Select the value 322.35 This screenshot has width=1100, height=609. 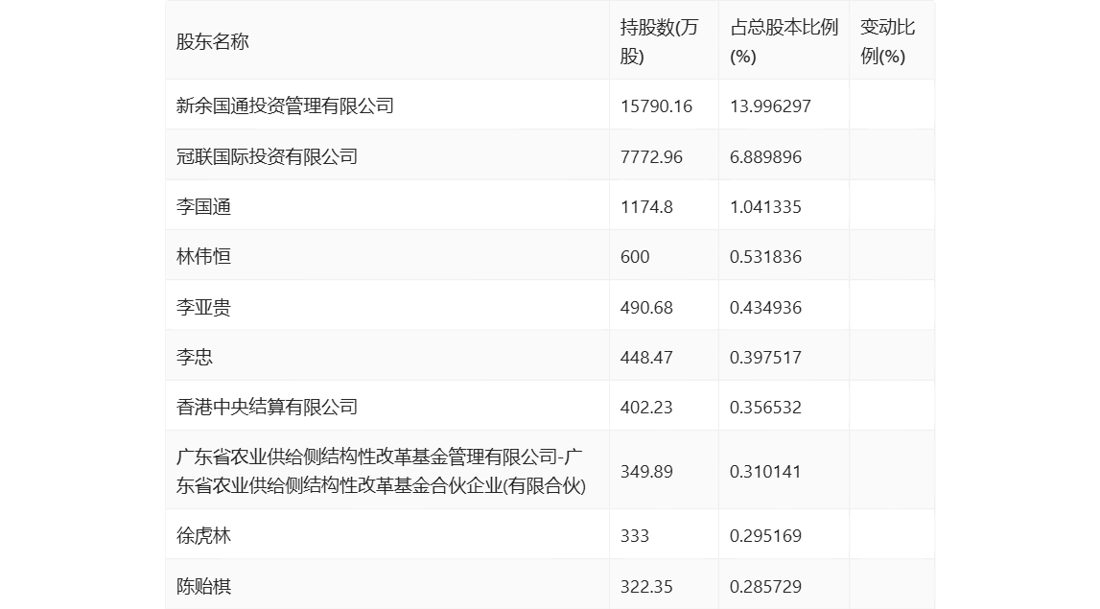click(646, 587)
